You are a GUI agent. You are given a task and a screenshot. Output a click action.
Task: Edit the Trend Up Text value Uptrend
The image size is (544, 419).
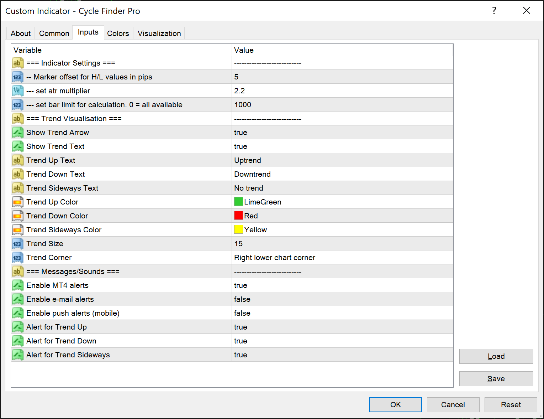[x=342, y=160]
